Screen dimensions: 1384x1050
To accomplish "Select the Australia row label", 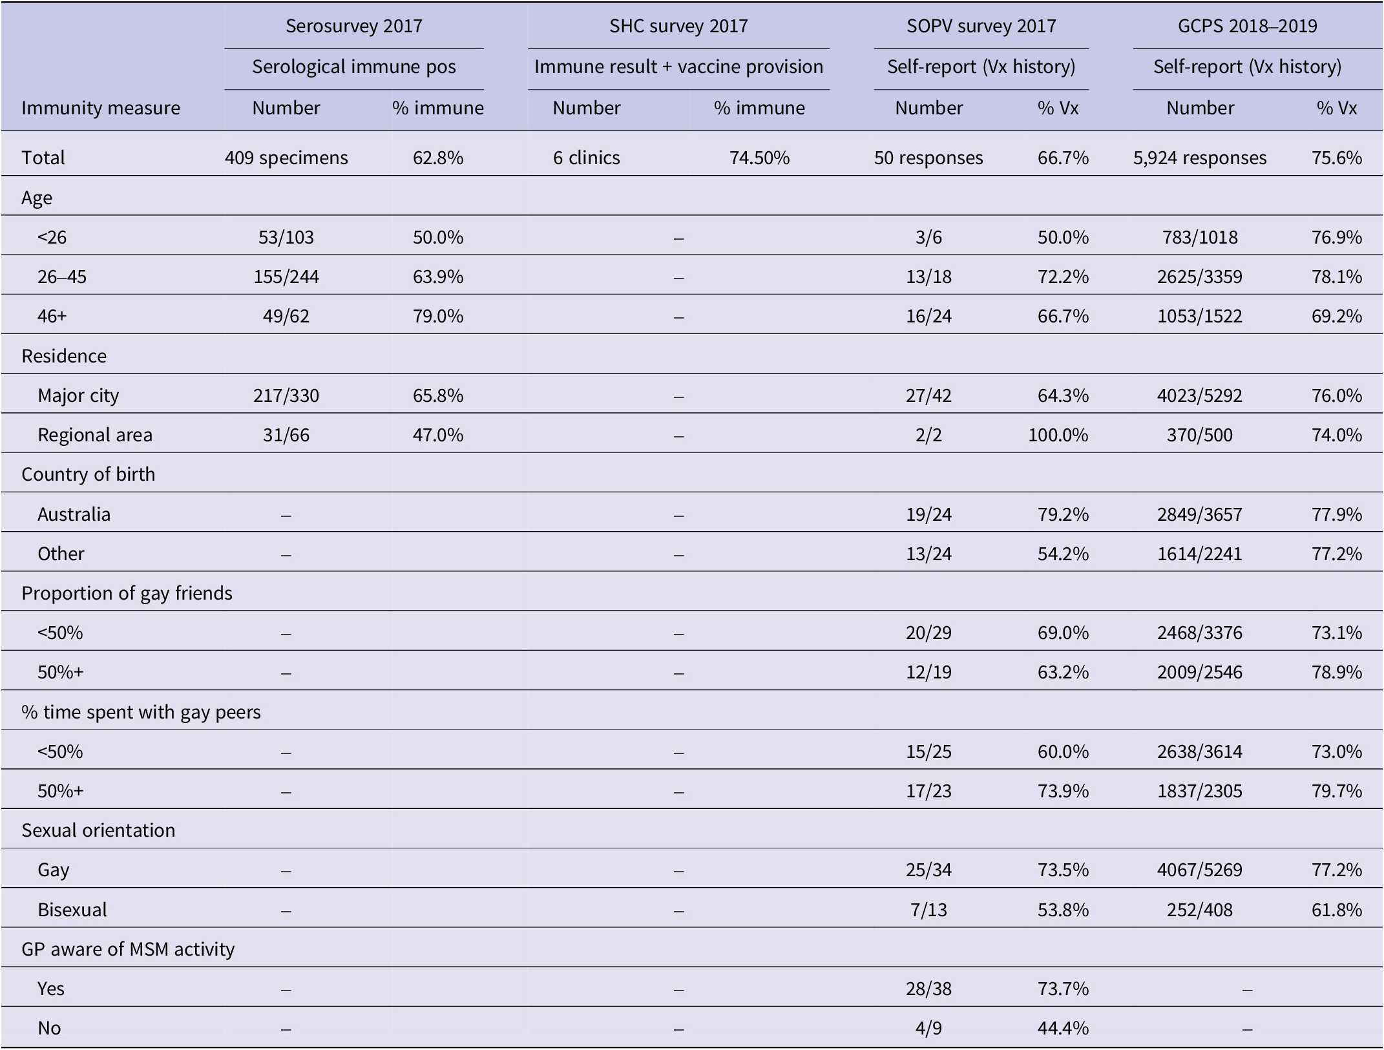I will coord(74,514).
